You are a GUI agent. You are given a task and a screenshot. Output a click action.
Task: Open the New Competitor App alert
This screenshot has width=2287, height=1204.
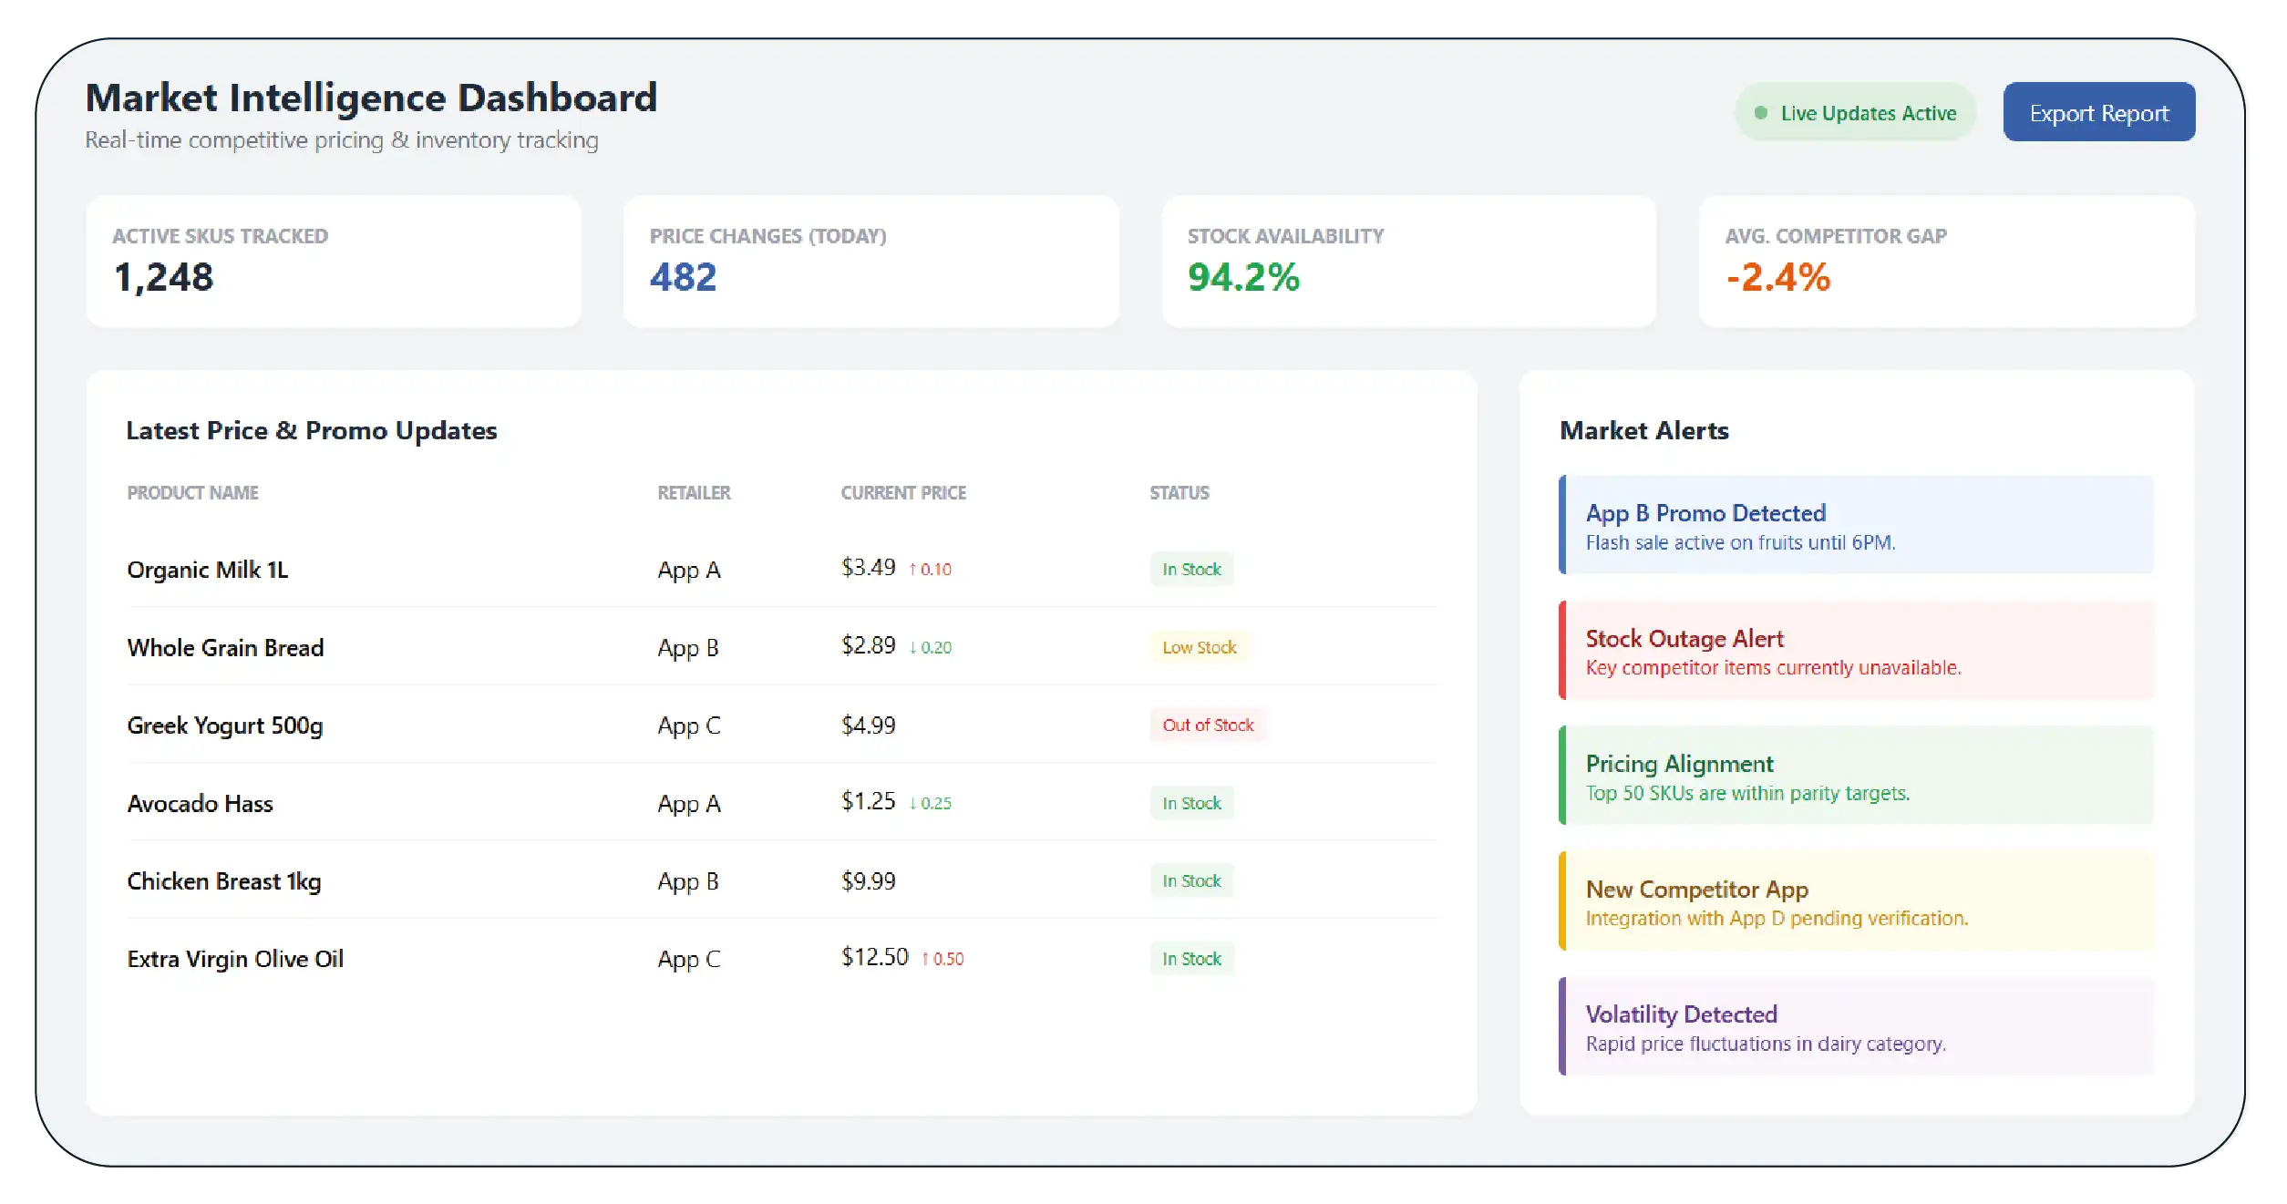coord(1856,901)
